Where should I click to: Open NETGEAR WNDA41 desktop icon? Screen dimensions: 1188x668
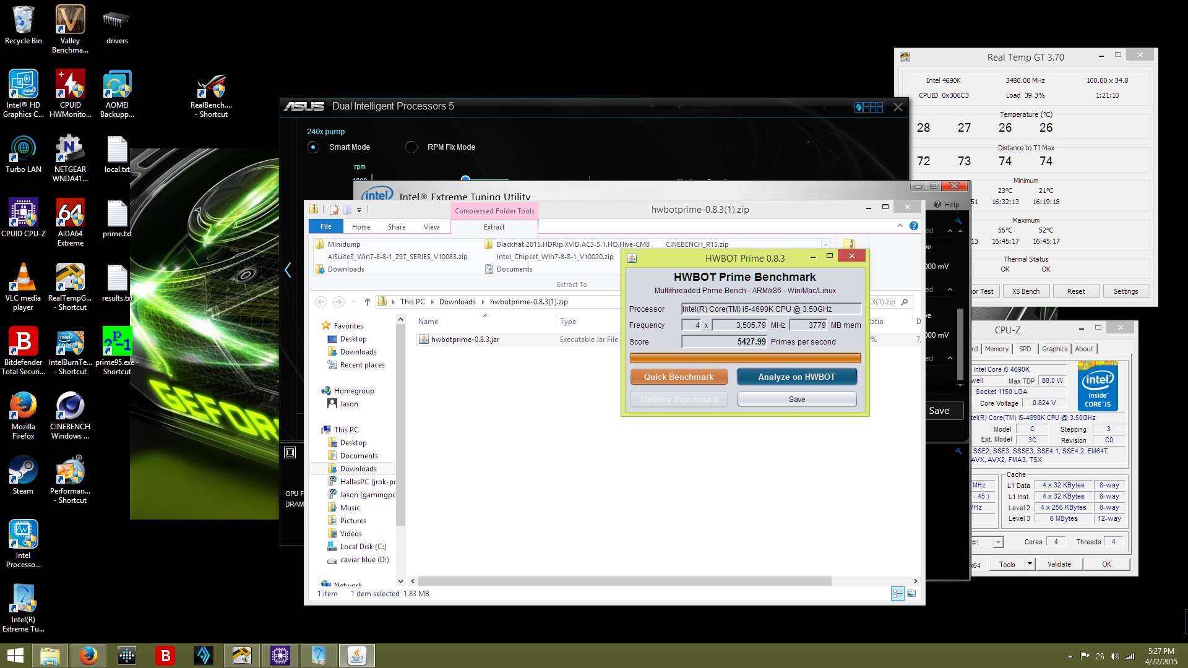pyautogui.click(x=70, y=158)
